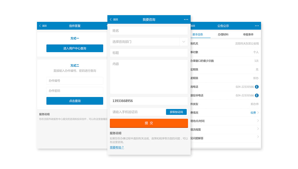Switch to the 办理材料 tab

[x=223, y=34]
